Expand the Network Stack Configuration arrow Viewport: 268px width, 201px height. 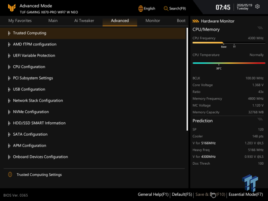(9, 101)
